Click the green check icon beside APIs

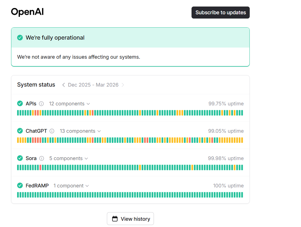20,104
